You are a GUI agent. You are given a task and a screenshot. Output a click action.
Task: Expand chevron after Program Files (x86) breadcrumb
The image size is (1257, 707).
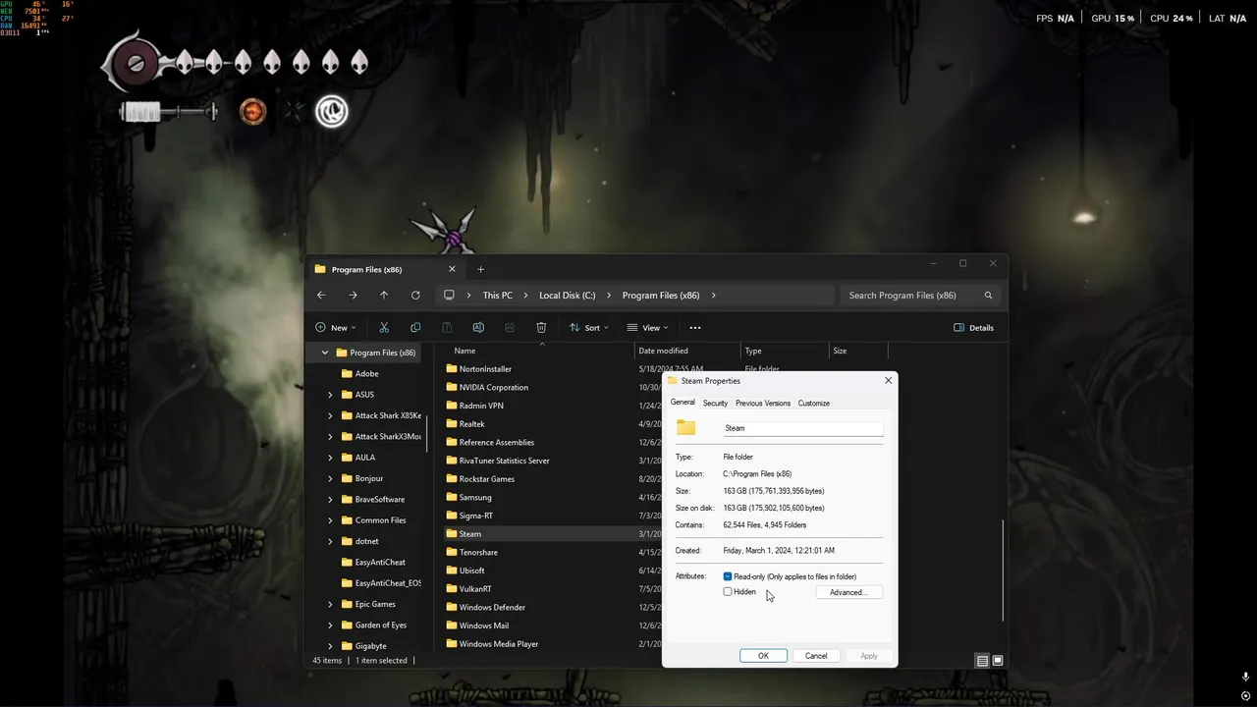tap(714, 296)
